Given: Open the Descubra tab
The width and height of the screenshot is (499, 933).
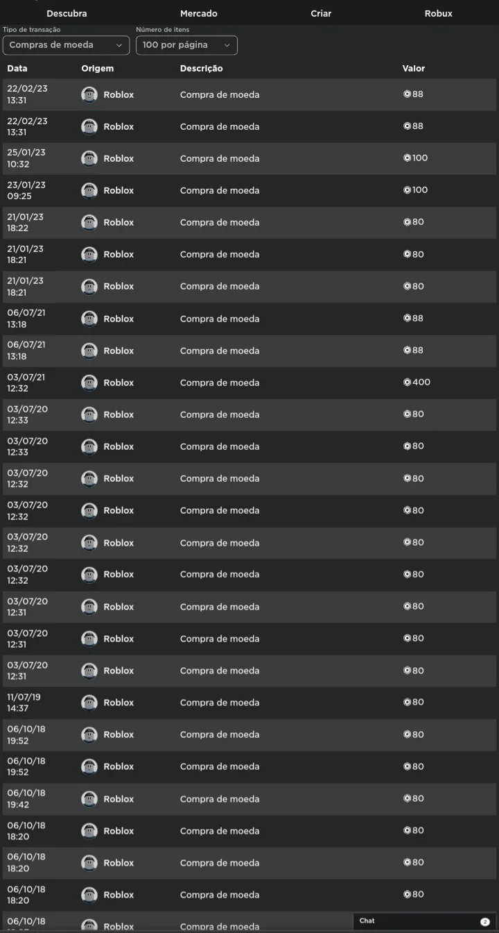Looking at the screenshot, I should click(67, 13).
